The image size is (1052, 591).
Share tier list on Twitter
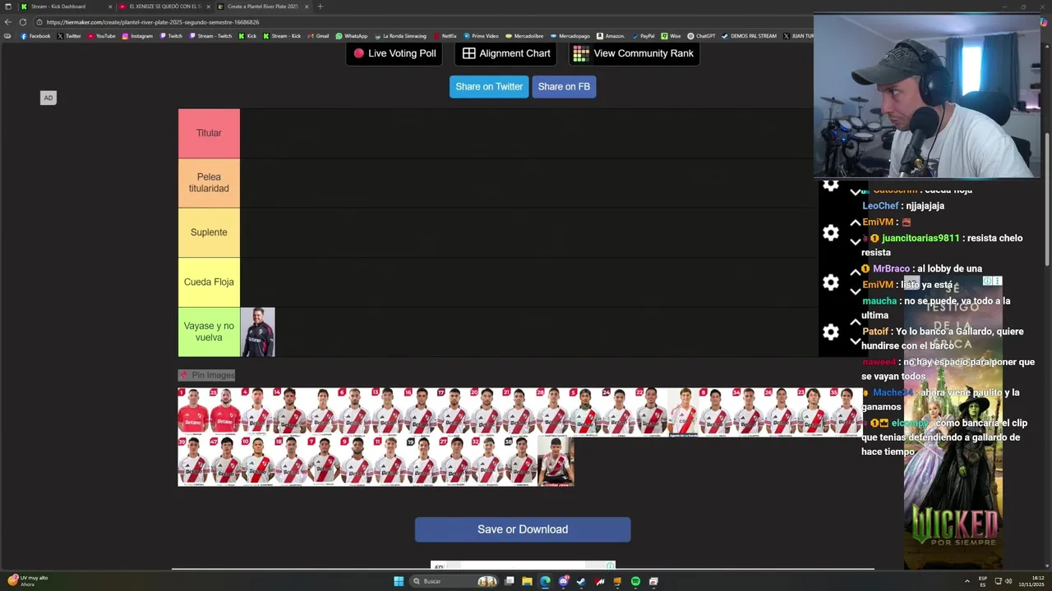(489, 86)
